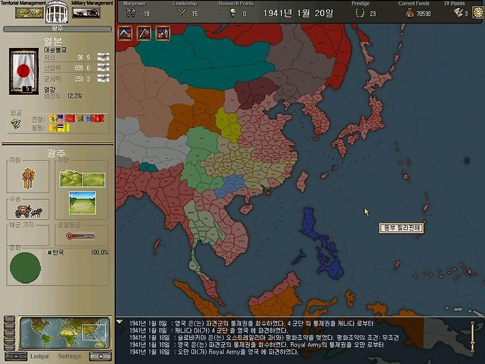Click the Current Funds money bag icon
Screen dimensions: 485x364
[410, 13]
